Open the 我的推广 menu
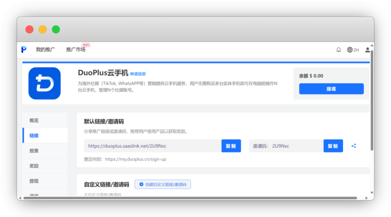 45,50
